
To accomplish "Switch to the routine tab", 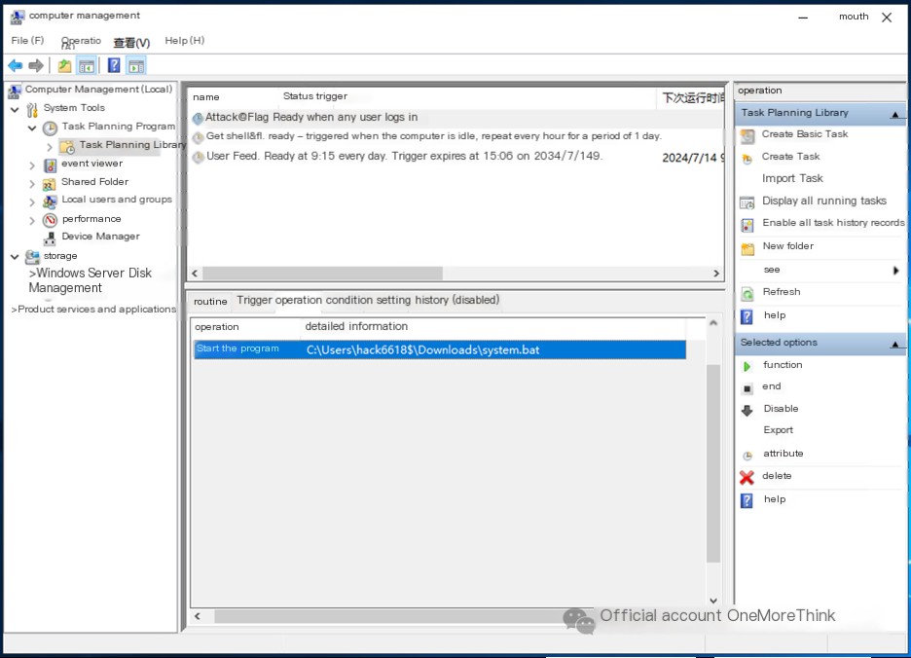I will pos(209,301).
